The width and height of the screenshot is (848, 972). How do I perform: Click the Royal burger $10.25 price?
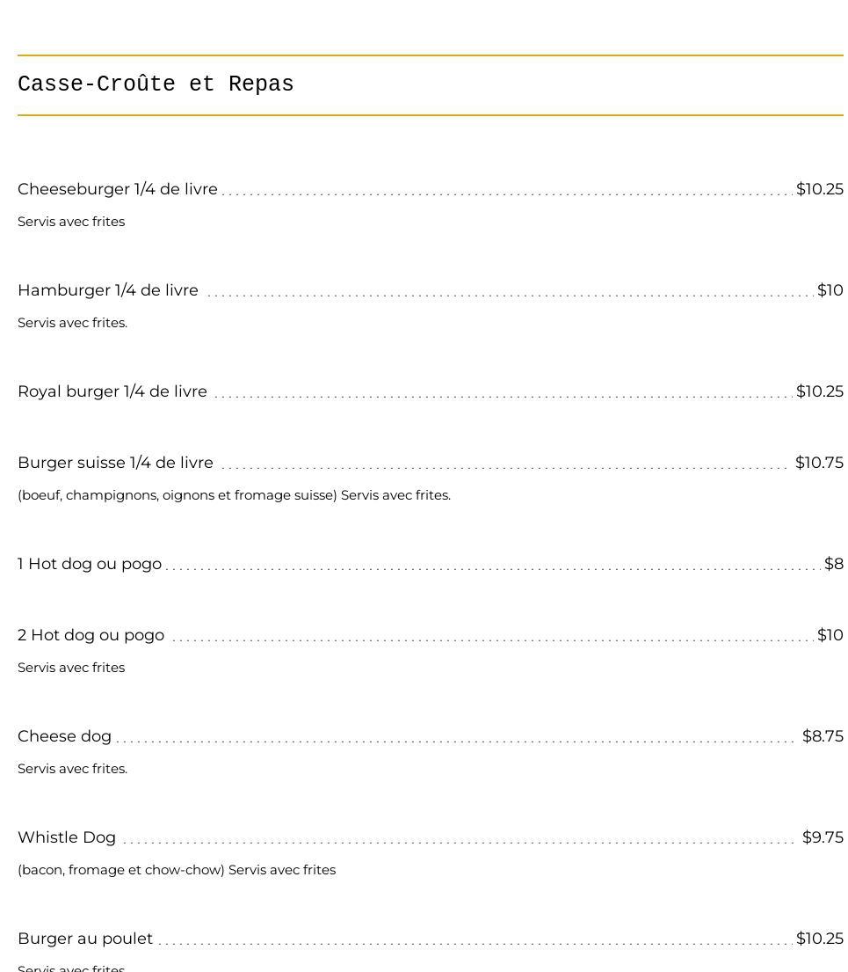click(820, 391)
